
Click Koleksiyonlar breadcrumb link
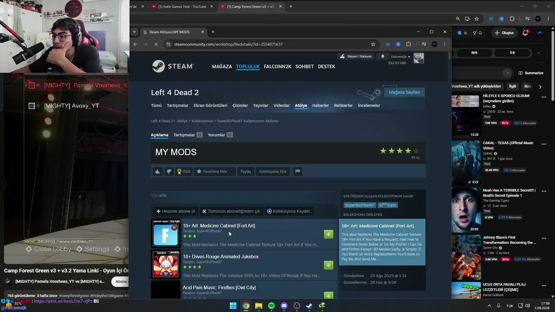(x=202, y=121)
